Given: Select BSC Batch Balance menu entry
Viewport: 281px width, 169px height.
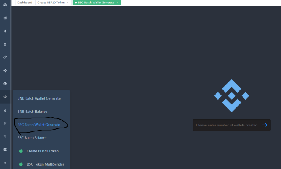Looking at the screenshot, I should [32, 138].
